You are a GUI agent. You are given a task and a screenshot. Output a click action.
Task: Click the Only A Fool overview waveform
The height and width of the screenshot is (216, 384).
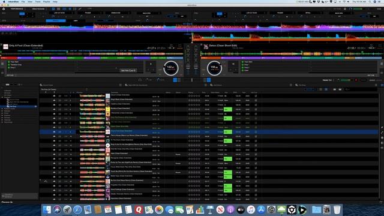pyautogui.click(x=92, y=53)
